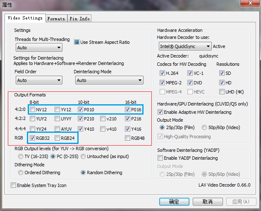The width and height of the screenshot is (261, 211).
Task: Enable UHD (4K) resolution checkbox
Action: (223, 92)
